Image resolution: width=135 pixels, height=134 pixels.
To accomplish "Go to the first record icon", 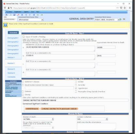I will coord(22,15).
